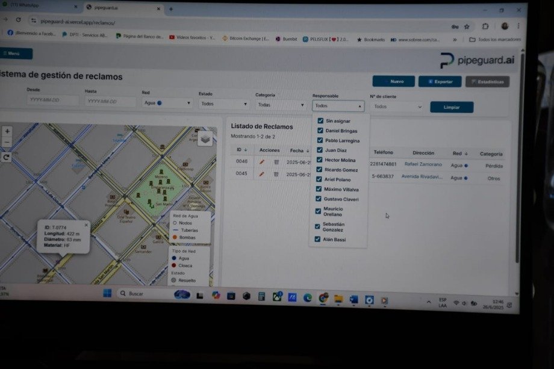Edit claim 0046 with the pencil icon
Viewport: 554px width, 369px height.
click(262, 162)
